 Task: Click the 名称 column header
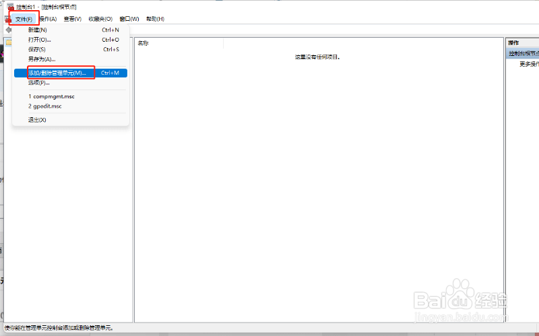point(179,43)
